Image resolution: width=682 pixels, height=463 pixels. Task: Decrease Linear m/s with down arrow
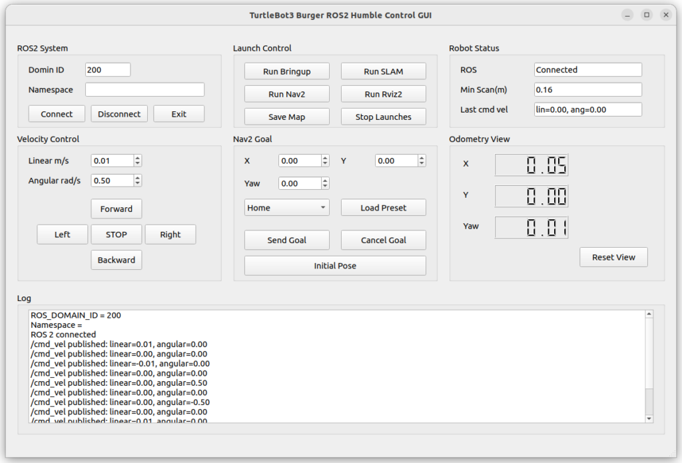[x=137, y=164]
